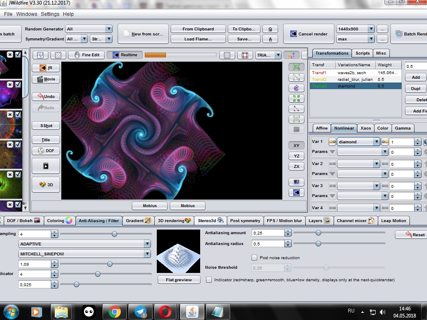Image resolution: width=427 pixels, height=320 pixels.
Task: Open the Xaos tab
Action: (x=366, y=128)
